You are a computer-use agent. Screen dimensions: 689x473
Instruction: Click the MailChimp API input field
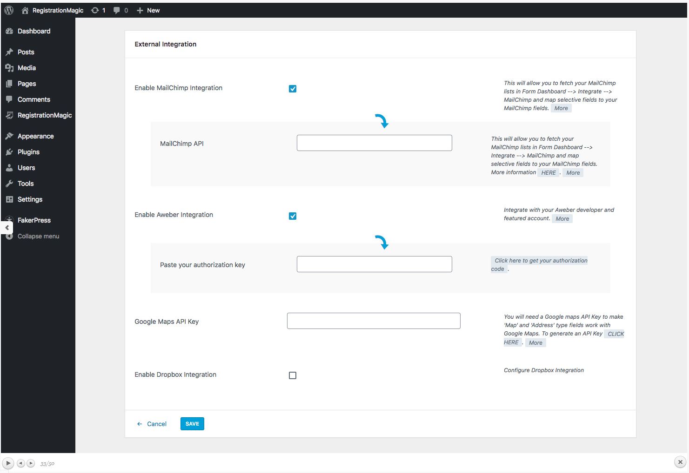point(375,143)
